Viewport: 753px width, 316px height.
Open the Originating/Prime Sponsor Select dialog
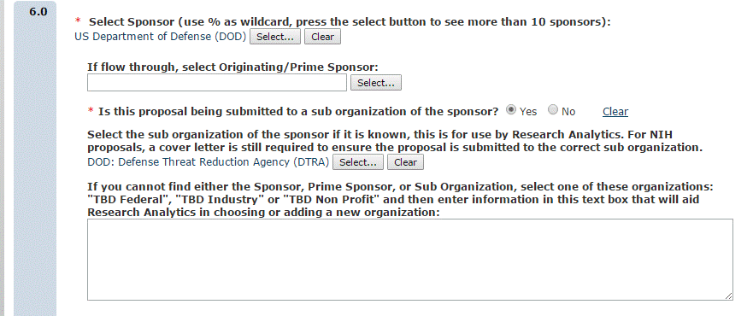pos(375,83)
